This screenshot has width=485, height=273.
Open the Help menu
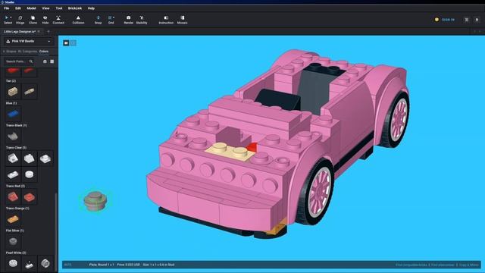[x=91, y=8]
